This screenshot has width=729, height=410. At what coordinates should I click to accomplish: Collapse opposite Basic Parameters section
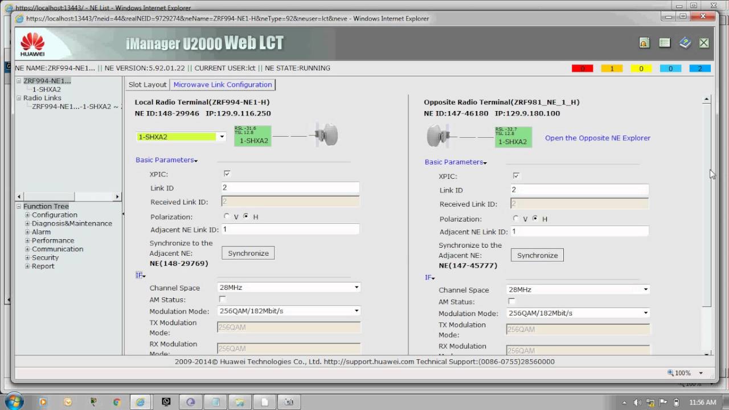point(456,162)
